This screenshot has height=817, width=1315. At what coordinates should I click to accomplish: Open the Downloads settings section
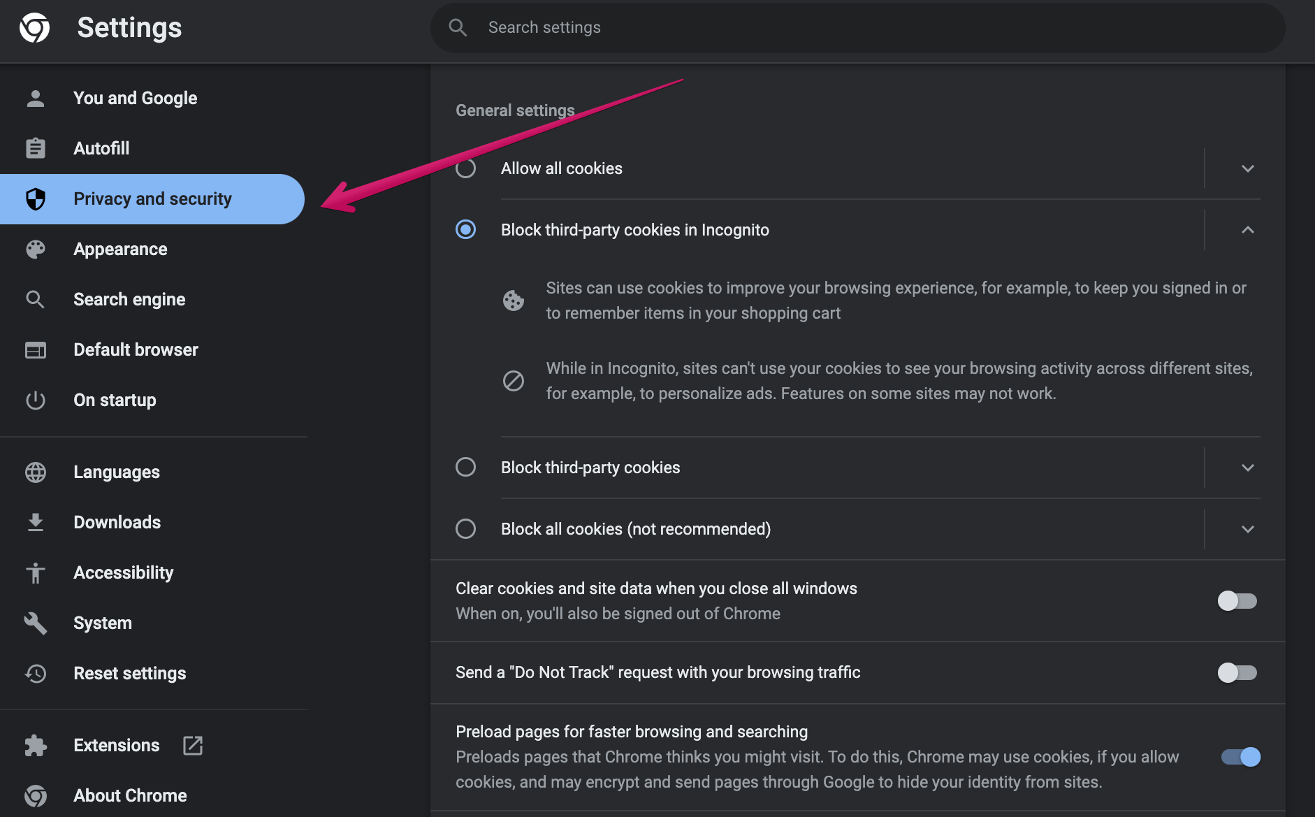point(152,523)
